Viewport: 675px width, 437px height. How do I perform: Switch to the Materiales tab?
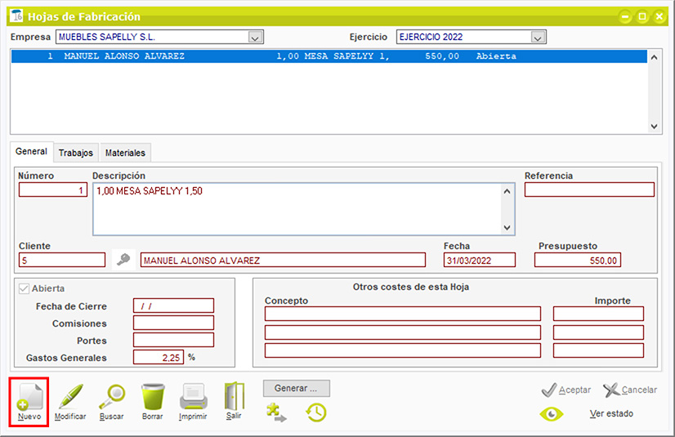click(125, 153)
